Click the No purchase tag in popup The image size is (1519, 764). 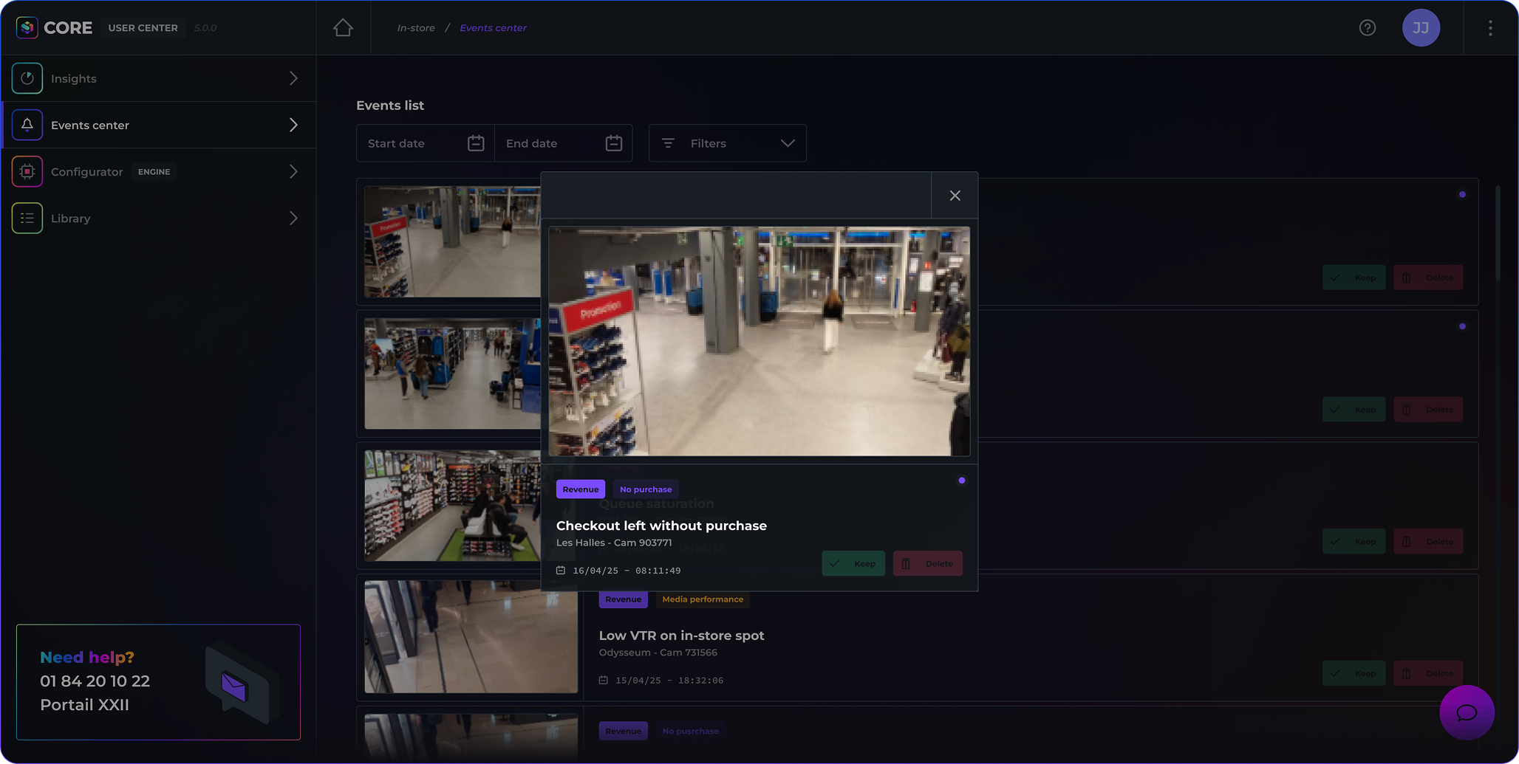point(645,489)
